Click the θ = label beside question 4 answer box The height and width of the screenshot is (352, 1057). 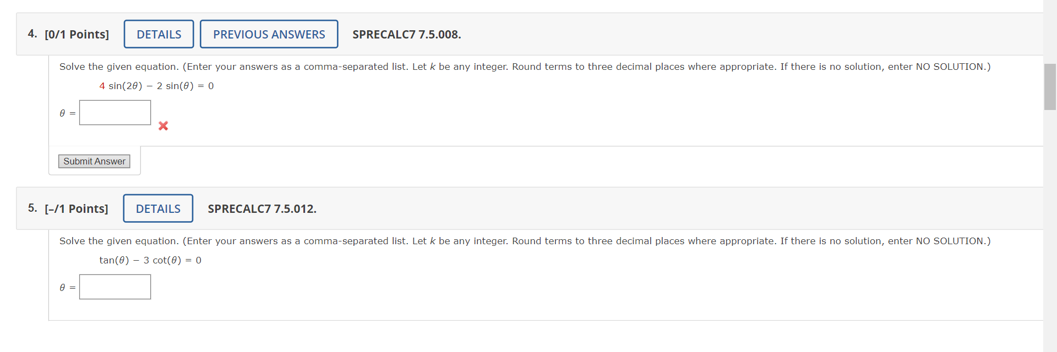[x=66, y=113]
